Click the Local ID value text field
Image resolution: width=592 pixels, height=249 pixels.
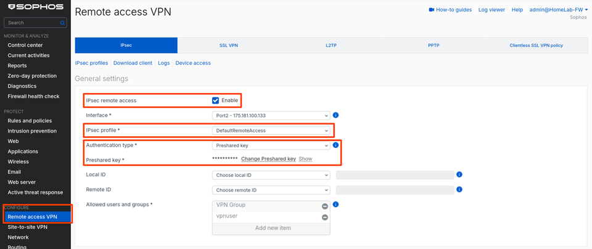click(395, 175)
